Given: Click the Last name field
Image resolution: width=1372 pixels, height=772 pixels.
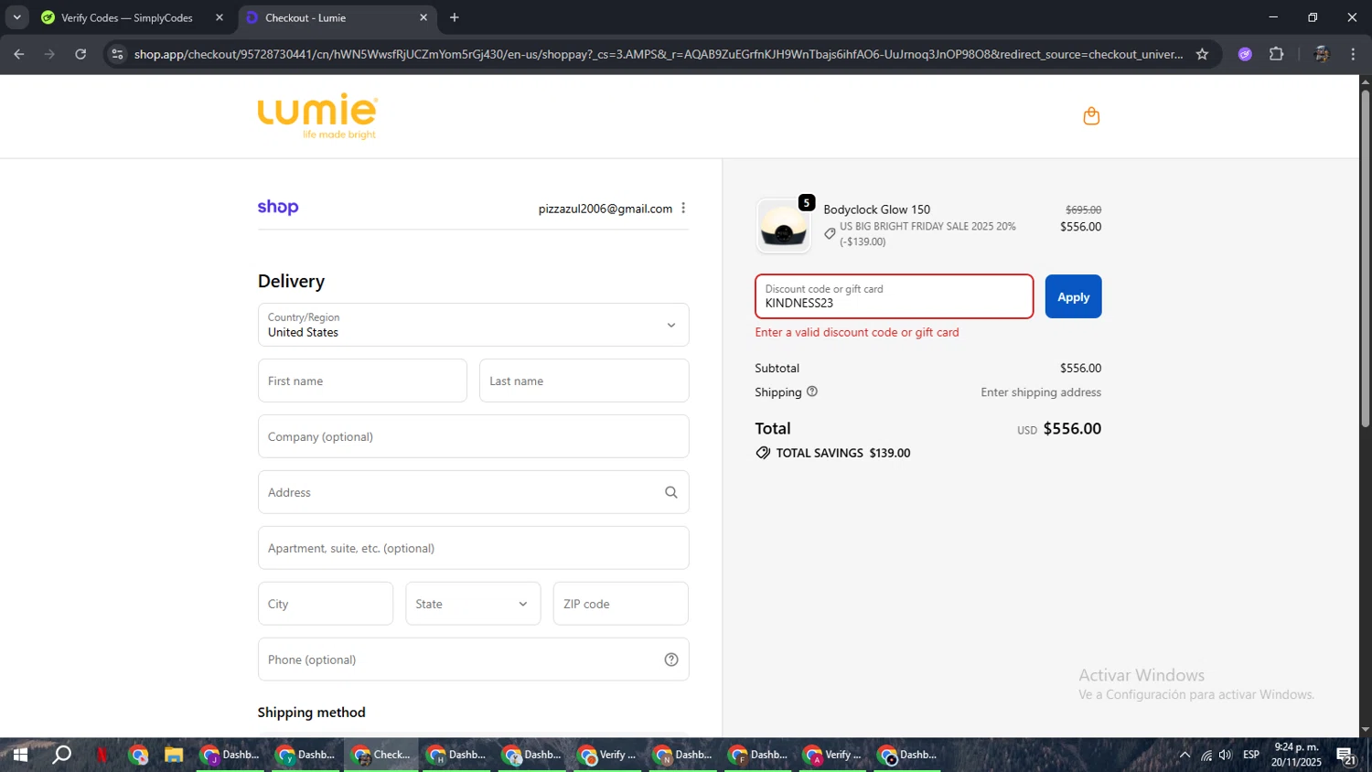Looking at the screenshot, I should [584, 381].
